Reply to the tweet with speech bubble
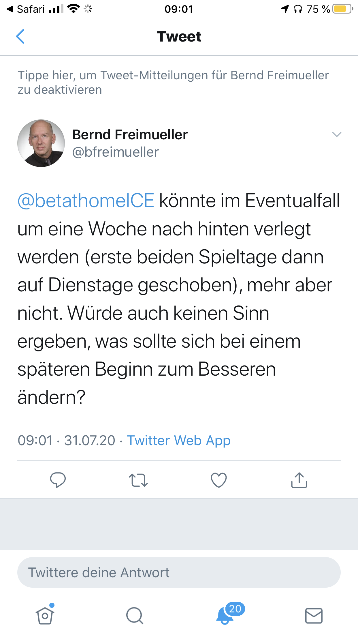Viewport: 358px width, 637px height. pyautogui.click(x=58, y=480)
